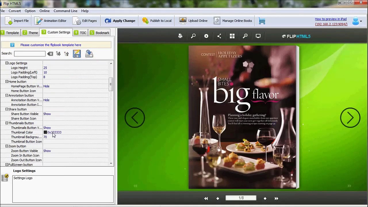Collapse the Thumbnails Button group
This screenshot has height=207, width=368.
coord(7,123)
